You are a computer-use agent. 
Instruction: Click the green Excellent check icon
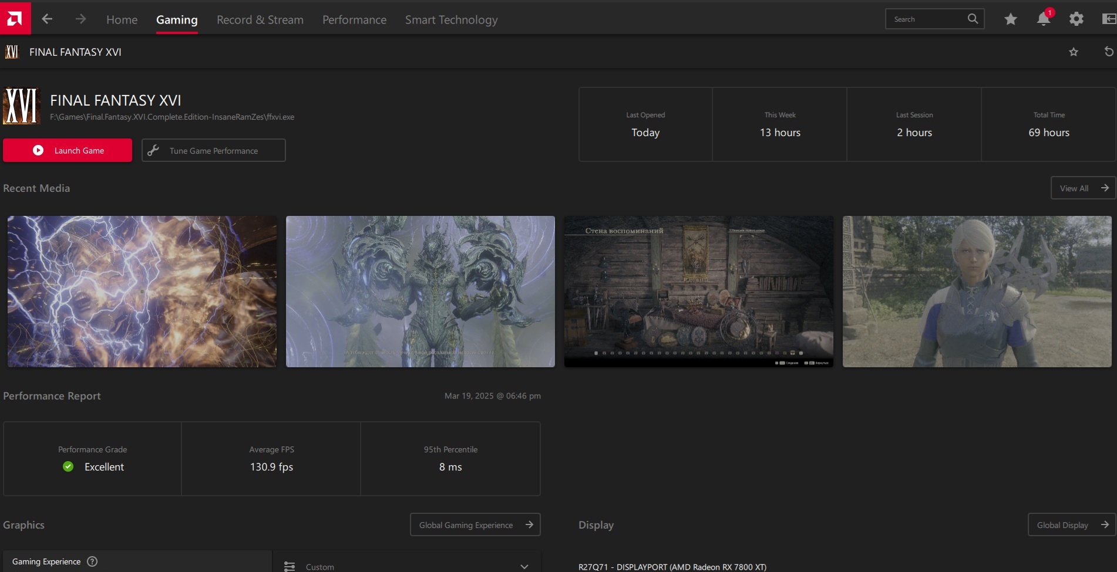[x=68, y=466]
